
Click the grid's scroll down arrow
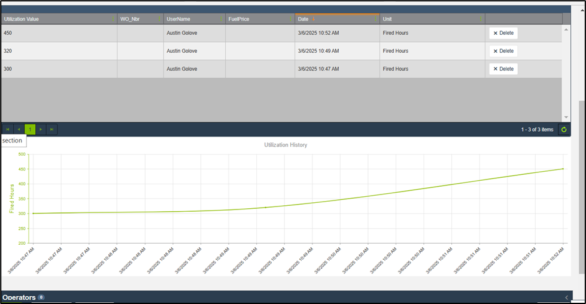(x=566, y=117)
